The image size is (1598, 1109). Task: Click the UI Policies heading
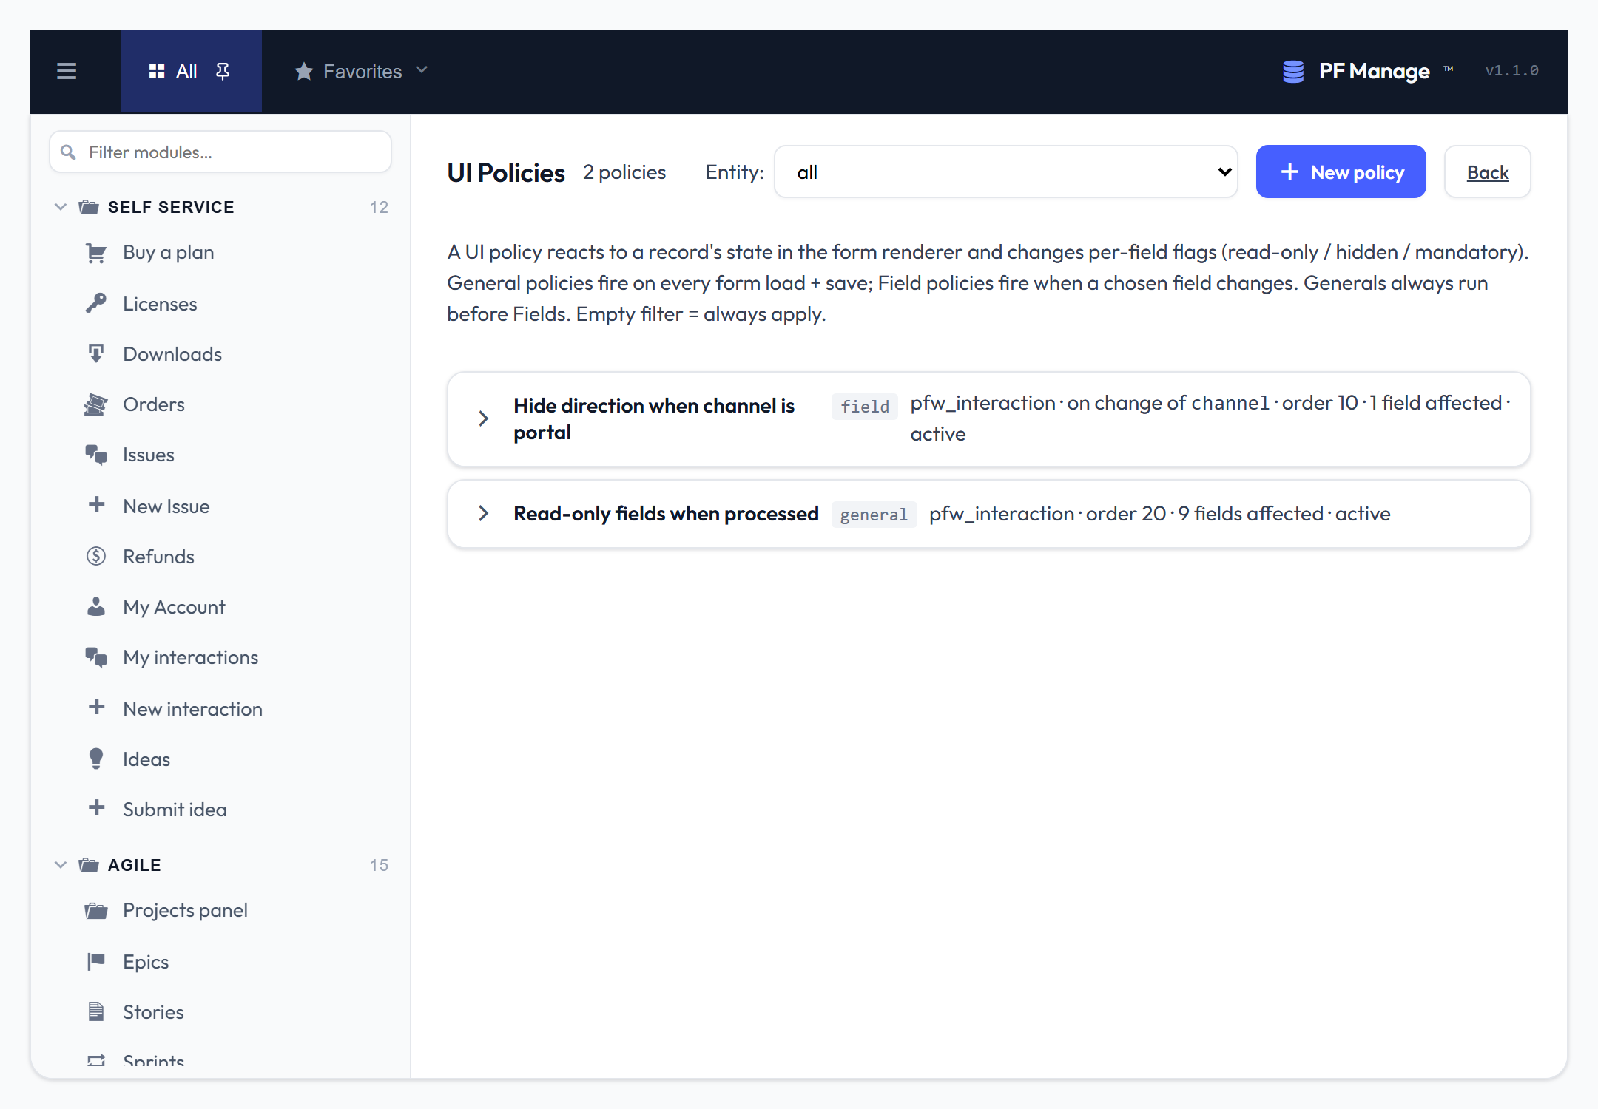pyautogui.click(x=506, y=172)
